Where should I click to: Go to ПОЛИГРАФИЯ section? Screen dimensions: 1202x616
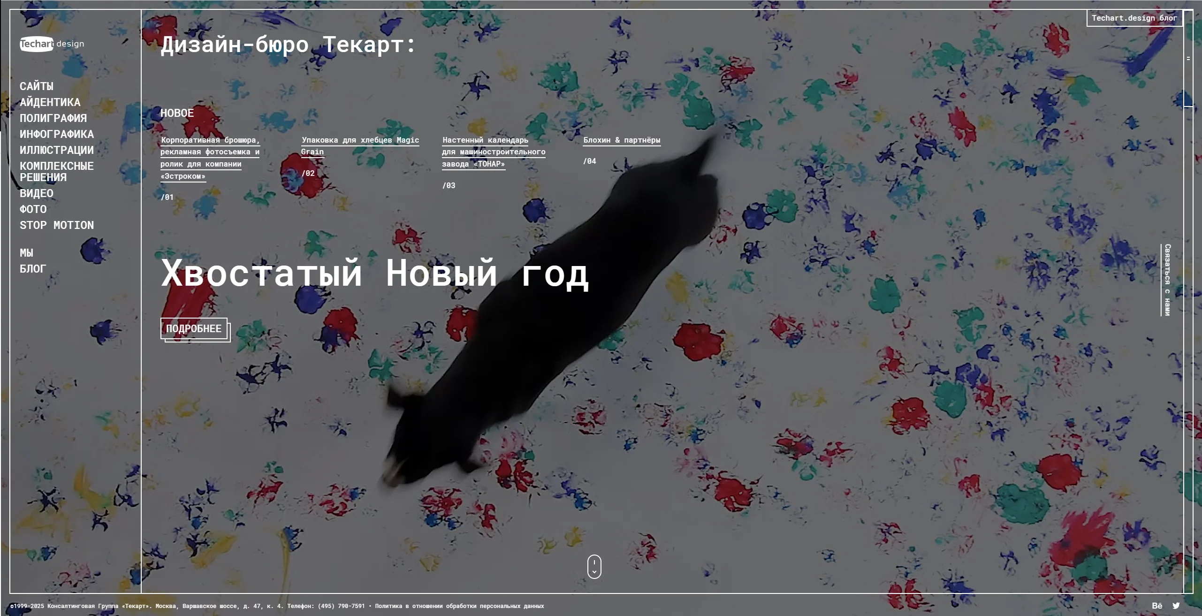[53, 118]
